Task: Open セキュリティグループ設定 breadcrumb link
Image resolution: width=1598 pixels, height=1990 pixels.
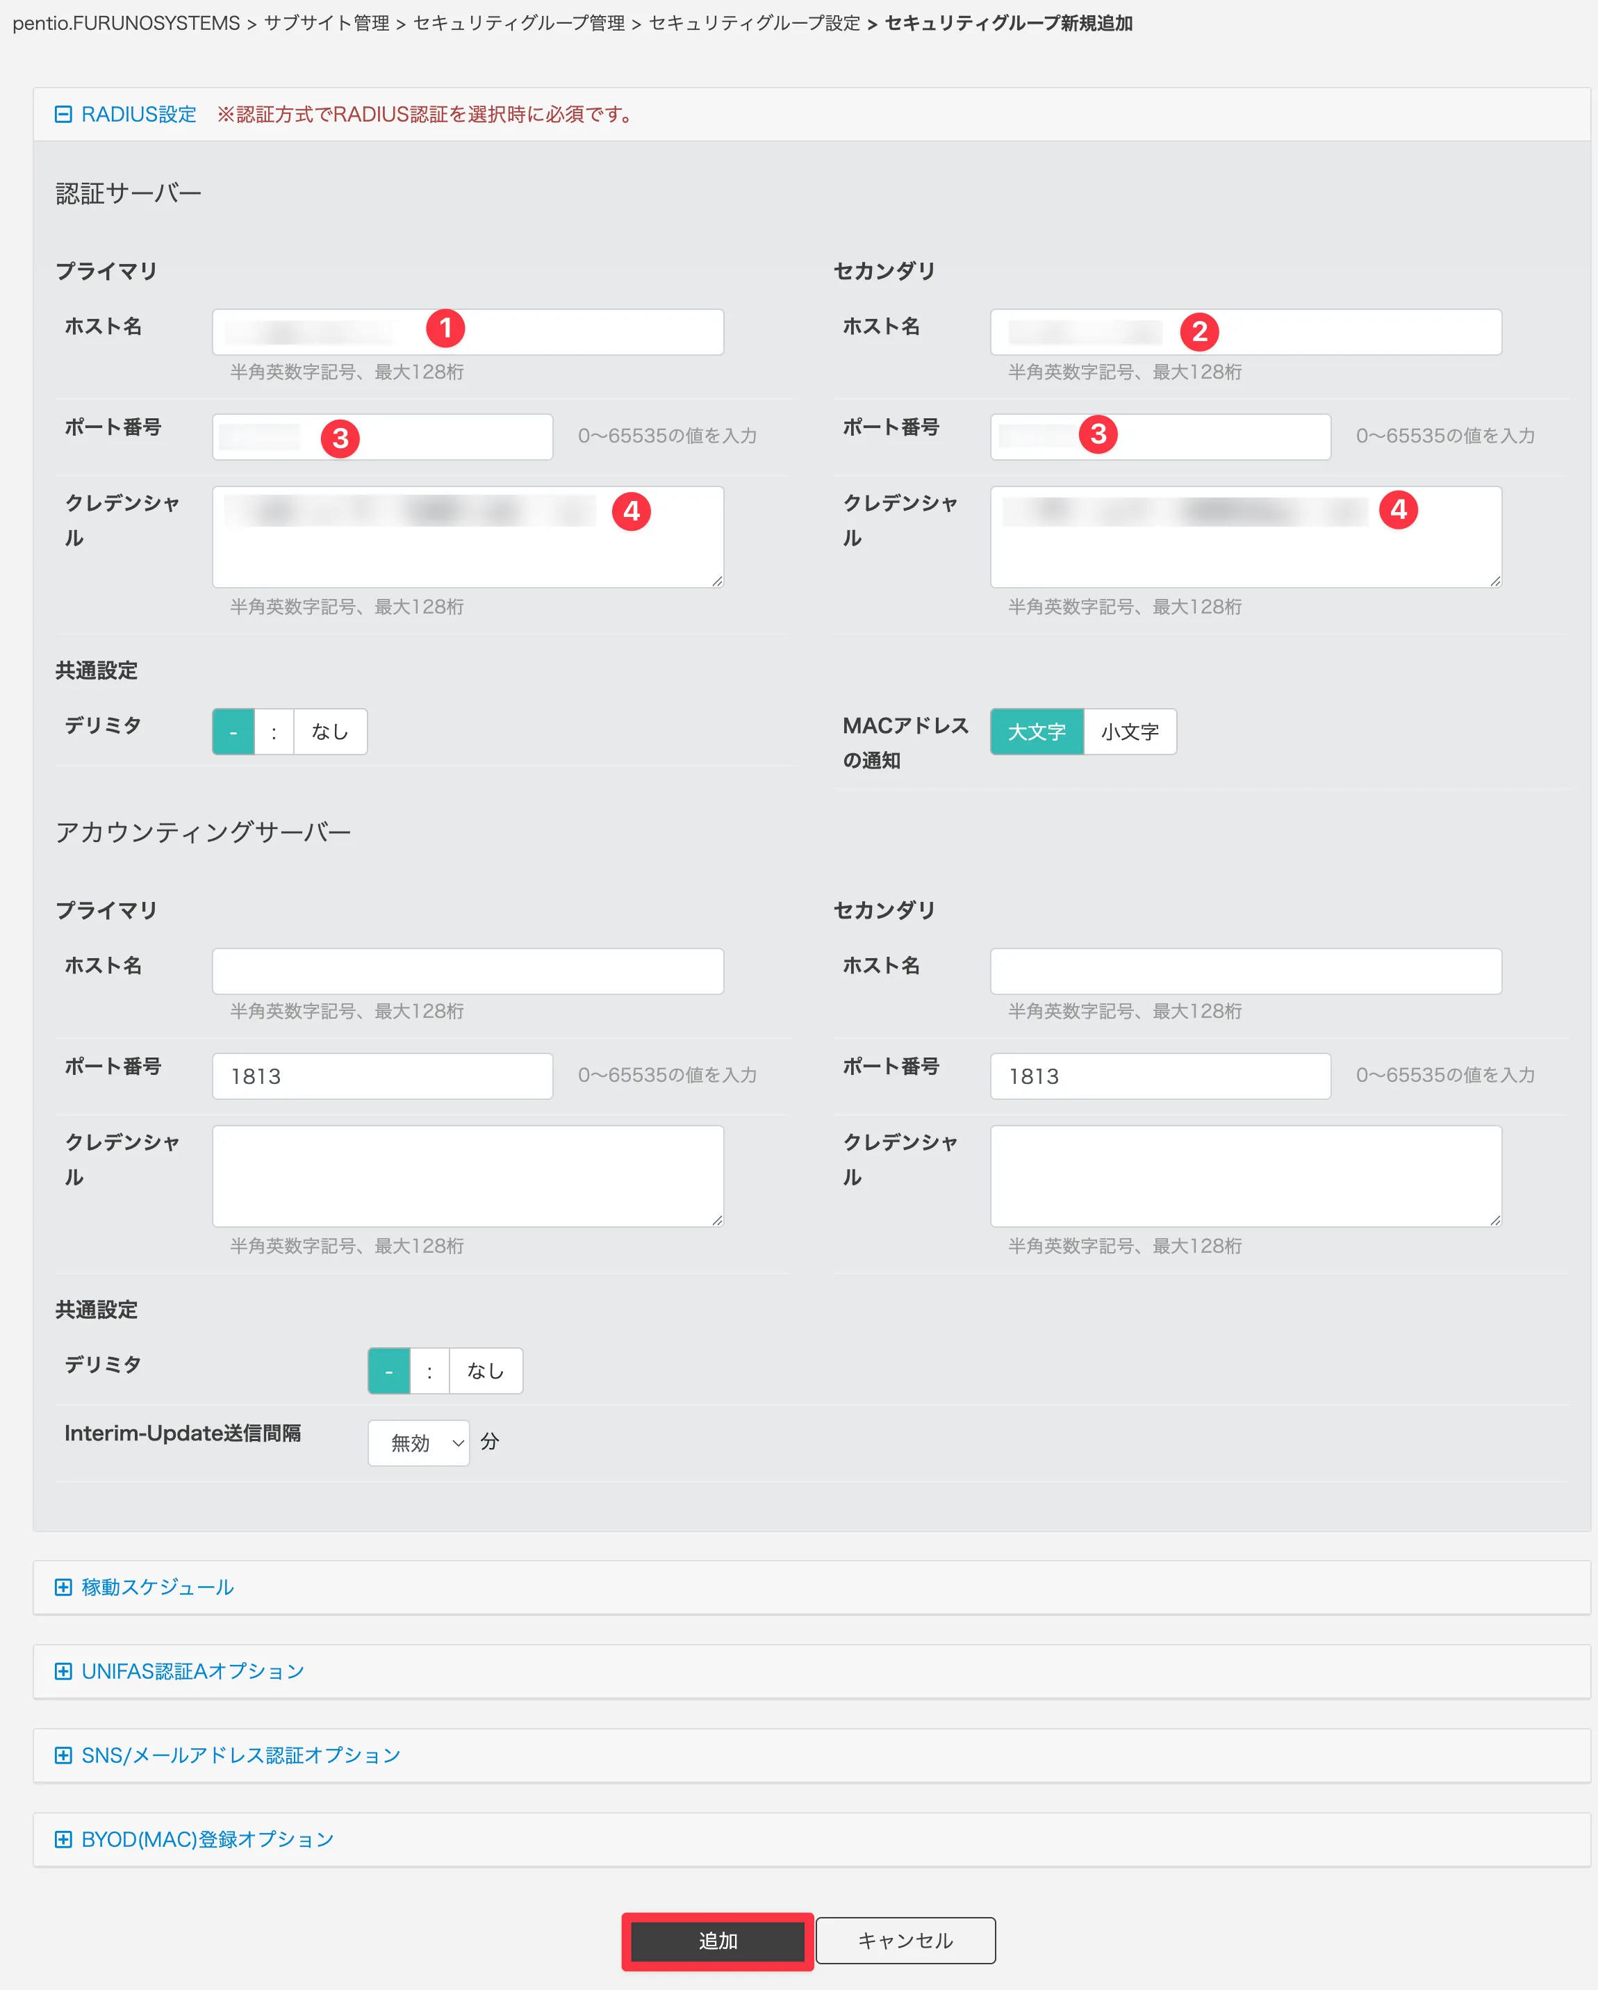Action: click(x=756, y=26)
